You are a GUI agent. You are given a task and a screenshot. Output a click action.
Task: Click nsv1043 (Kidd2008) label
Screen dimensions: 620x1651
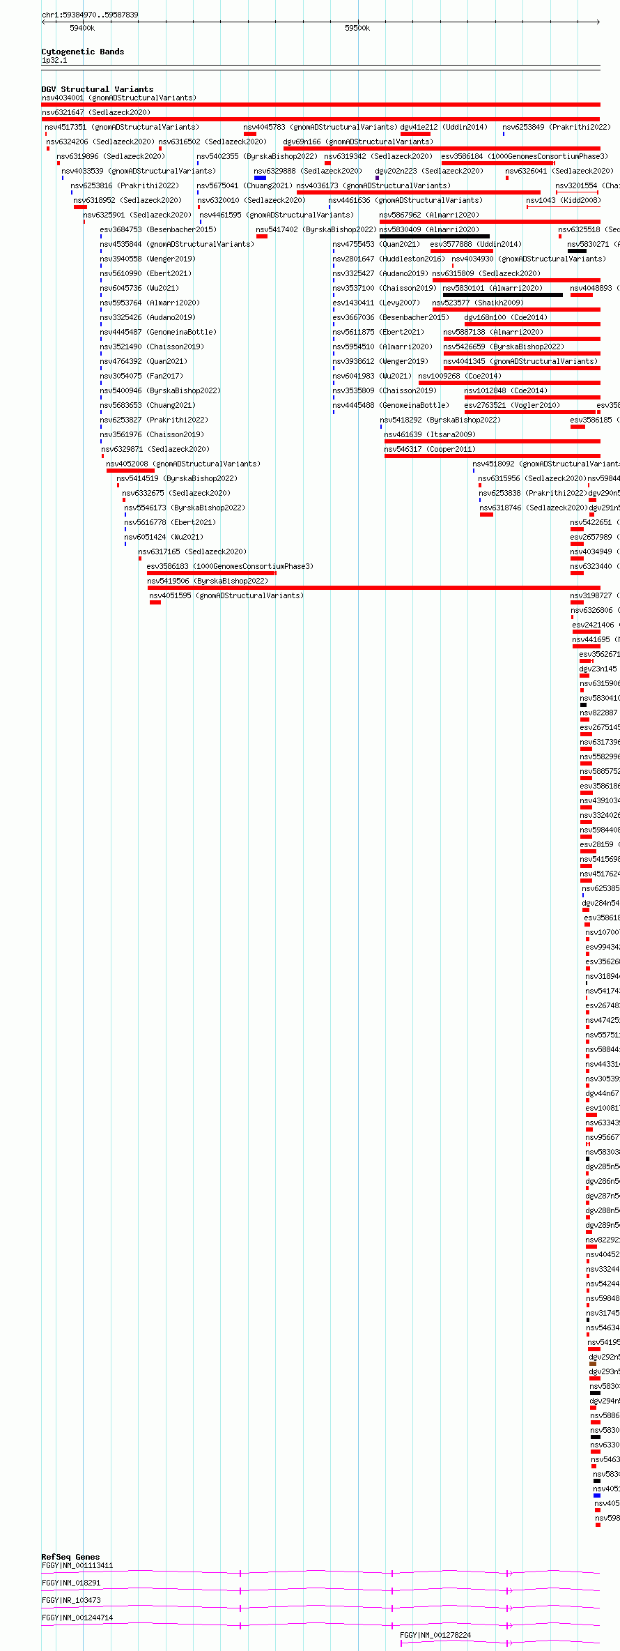(564, 200)
